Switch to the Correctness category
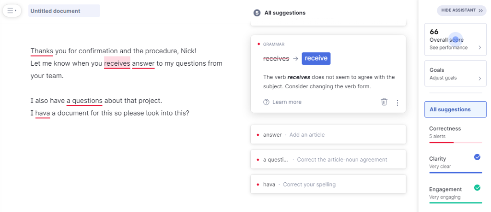Viewport: 491px width, 212px height. 445,129
